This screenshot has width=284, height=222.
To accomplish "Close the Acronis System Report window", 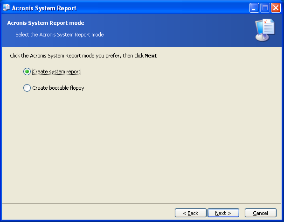I will [276, 8].
